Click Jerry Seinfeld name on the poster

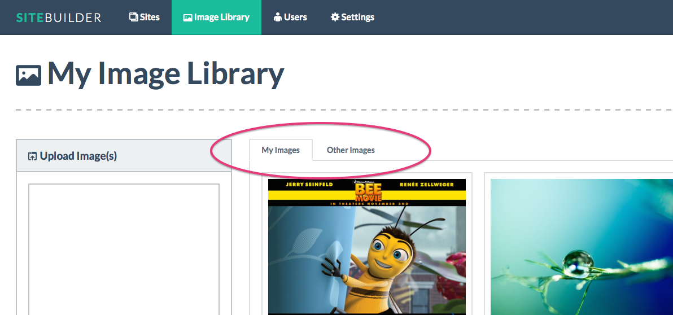308,185
